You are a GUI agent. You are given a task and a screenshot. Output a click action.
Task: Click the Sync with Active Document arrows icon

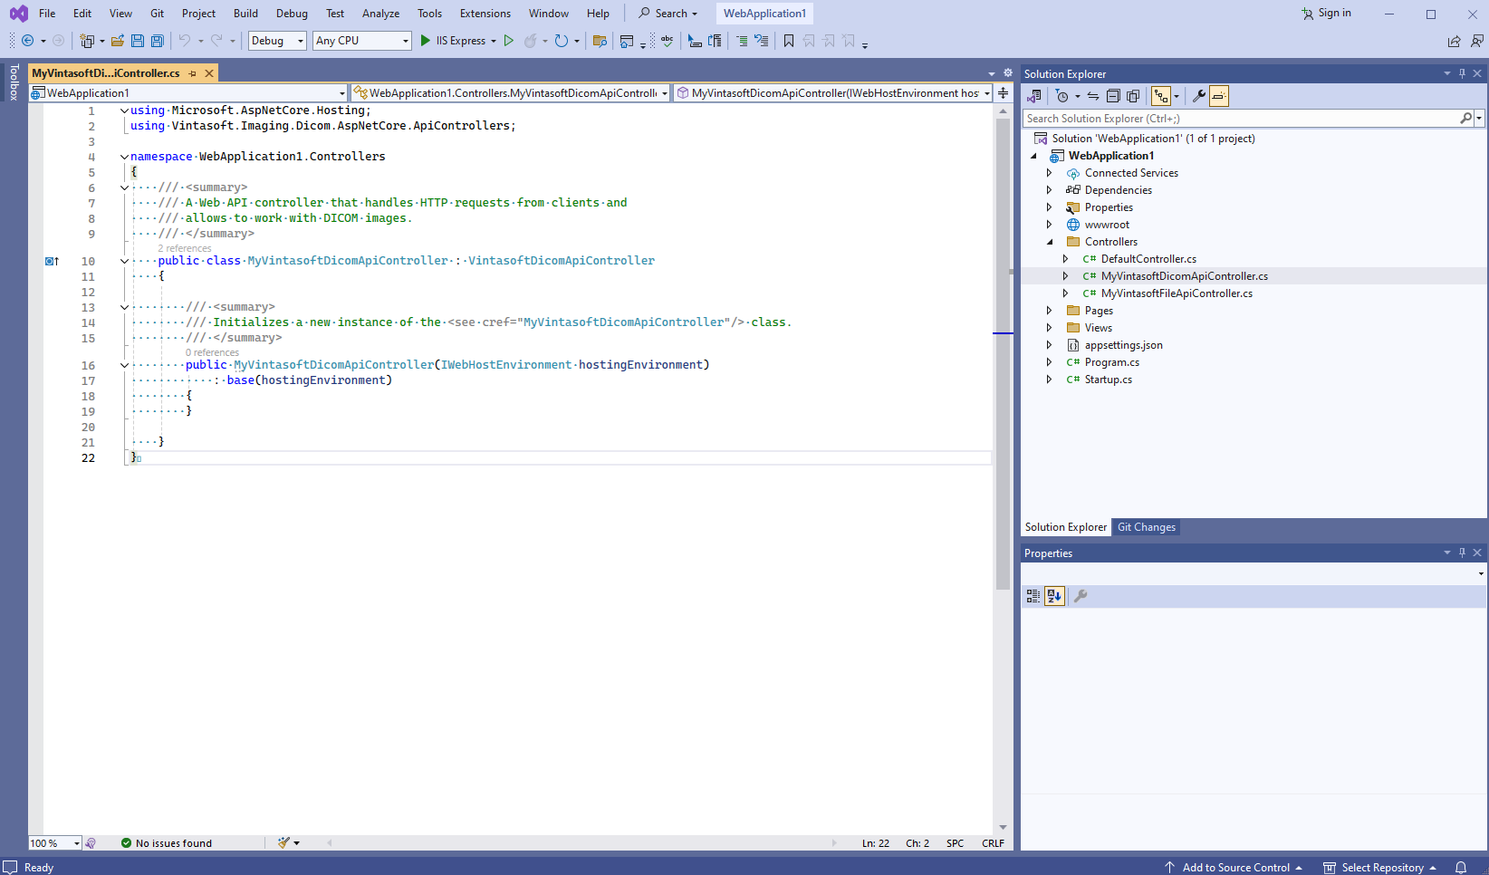point(1093,96)
